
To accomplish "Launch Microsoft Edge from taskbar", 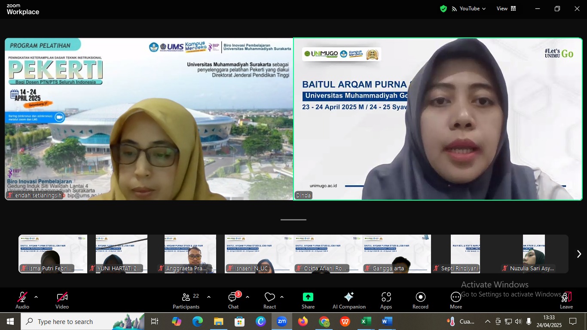I will tap(198, 321).
